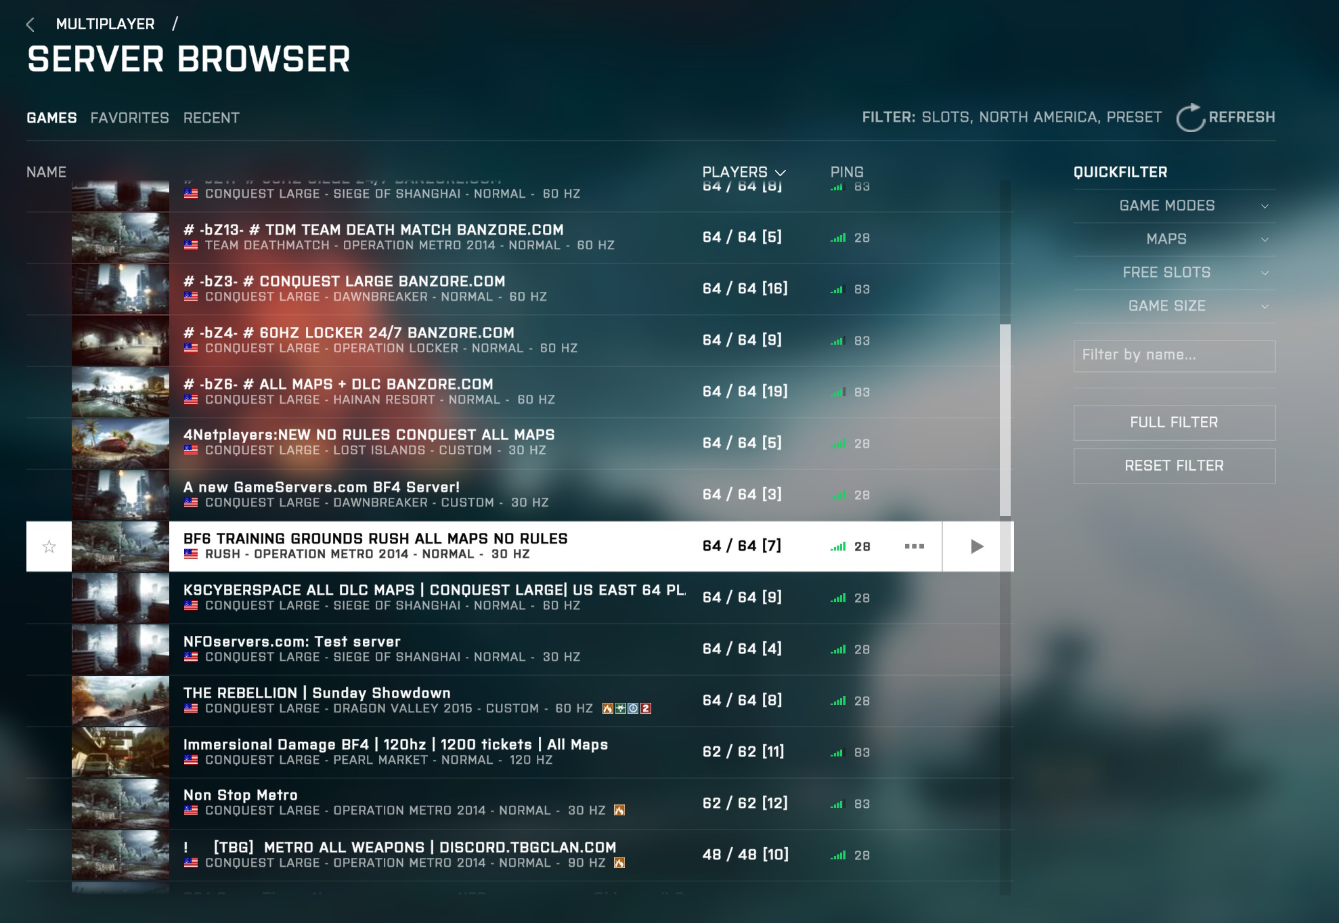Click the Refresh text button

click(x=1242, y=117)
